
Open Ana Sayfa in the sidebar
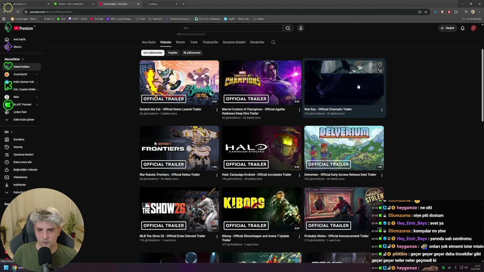point(21,39)
